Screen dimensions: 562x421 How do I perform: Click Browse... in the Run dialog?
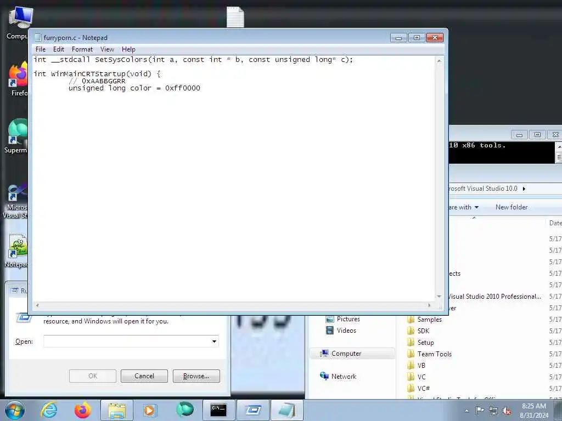tap(196, 376)
